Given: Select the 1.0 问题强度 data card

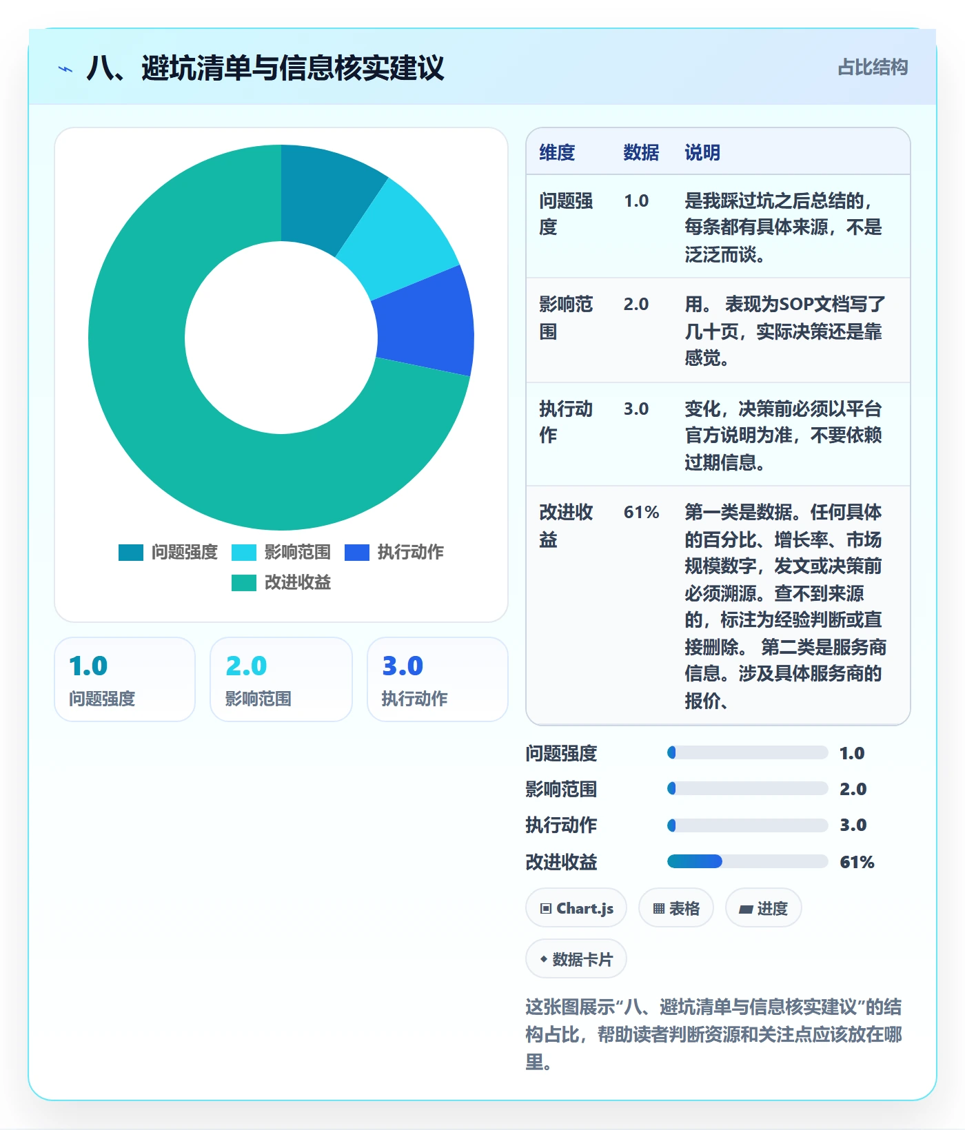Looking at the screenshot, I should click(x=125, y=679).
